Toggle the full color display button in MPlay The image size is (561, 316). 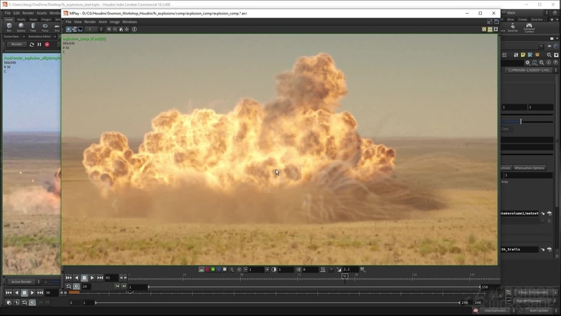pos(201,269)
